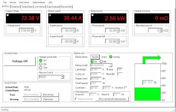Switch to the Data Analyzer tab
The height and width of the screenshot is (112, 176).
[x=53, y=7]
